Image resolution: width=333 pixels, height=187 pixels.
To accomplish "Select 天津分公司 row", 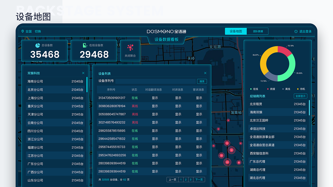I will point(55,114).
